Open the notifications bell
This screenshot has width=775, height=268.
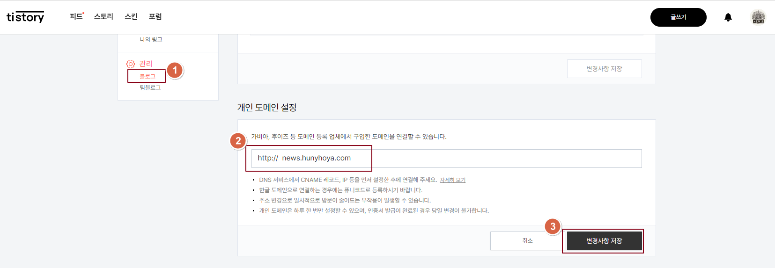tap(728, 17)
